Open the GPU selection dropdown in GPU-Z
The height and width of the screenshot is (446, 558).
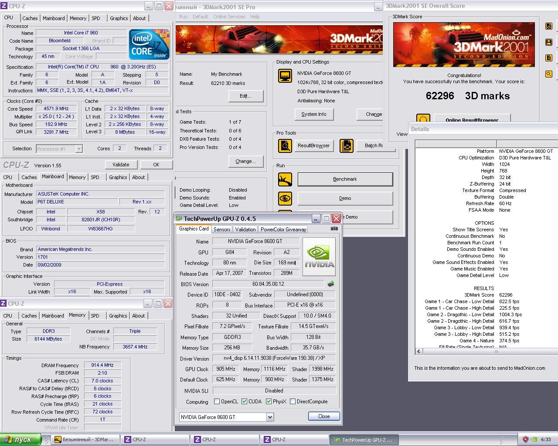tap(270, 417)
